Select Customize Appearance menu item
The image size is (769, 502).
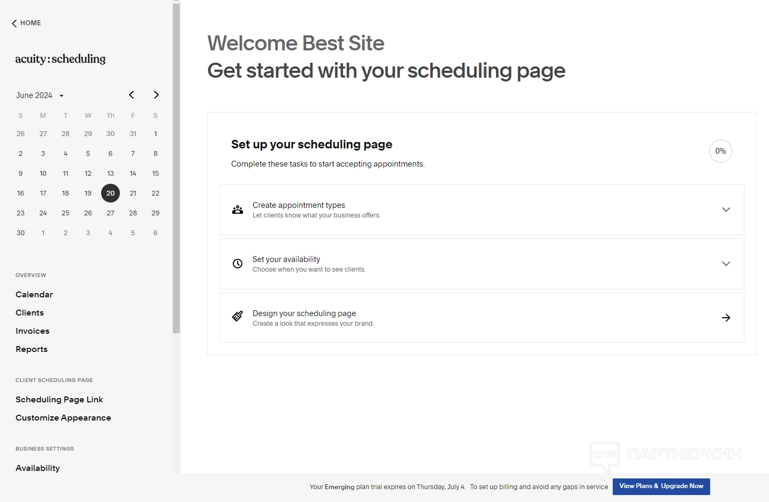[63, 418]
